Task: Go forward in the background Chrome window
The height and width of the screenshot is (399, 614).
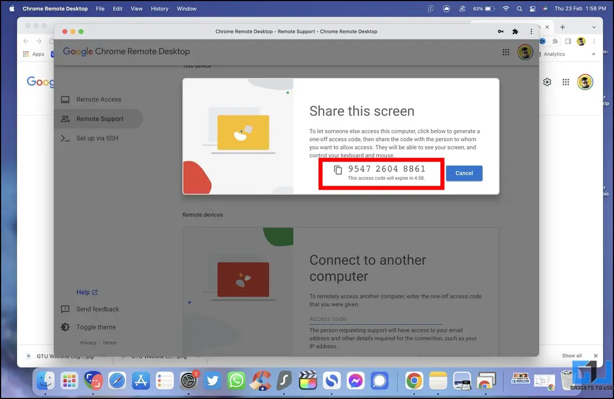Action: [39, 41]
